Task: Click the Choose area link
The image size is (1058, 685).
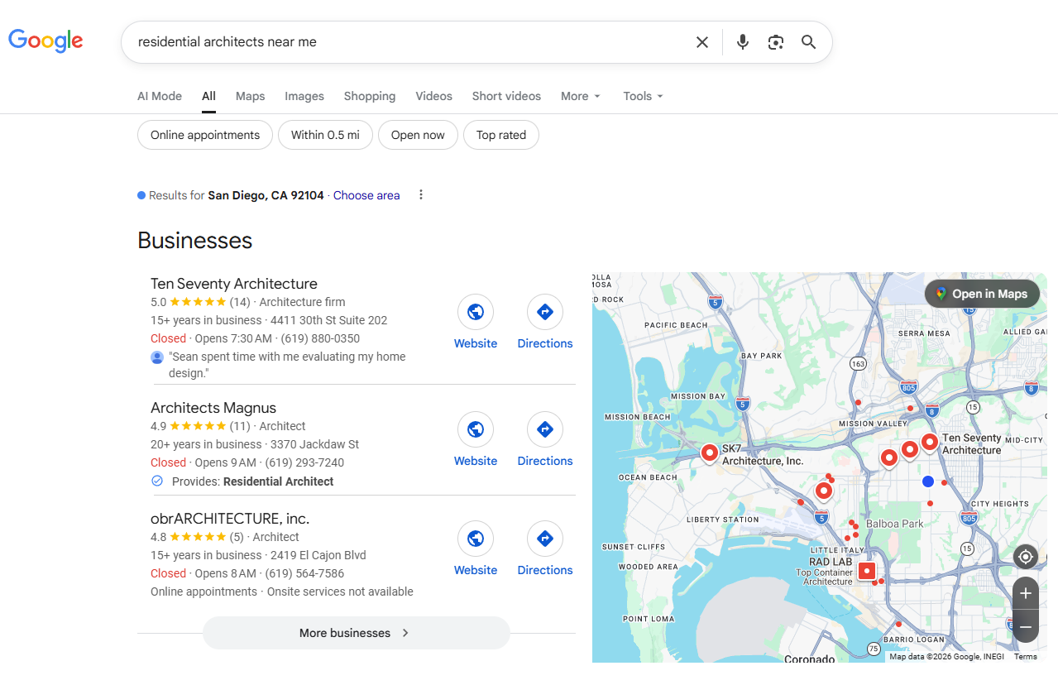Action: pos(366,195)
